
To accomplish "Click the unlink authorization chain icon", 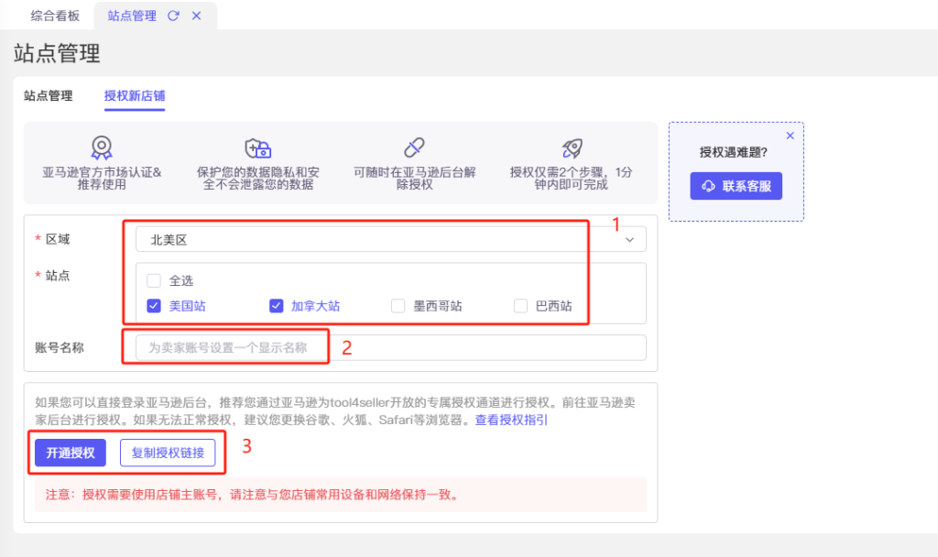I will tap(414, 147).
